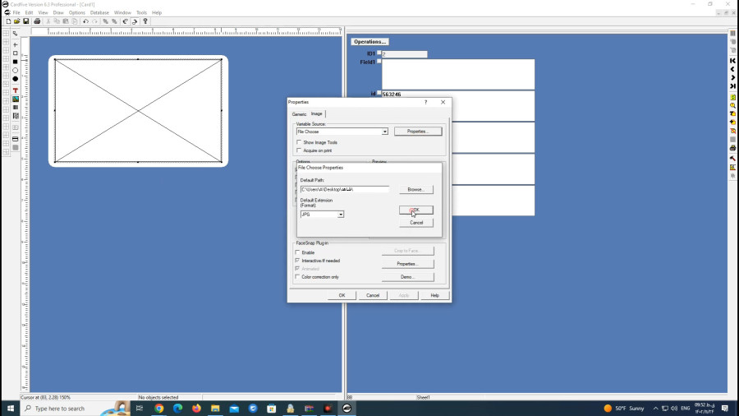
Task: Select the red Text tool
Action: pos(15,90)
